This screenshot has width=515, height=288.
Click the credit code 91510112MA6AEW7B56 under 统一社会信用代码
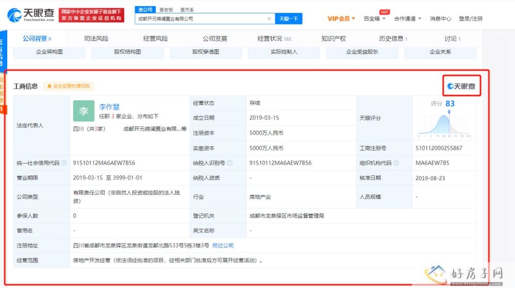[x=104, y=163]
